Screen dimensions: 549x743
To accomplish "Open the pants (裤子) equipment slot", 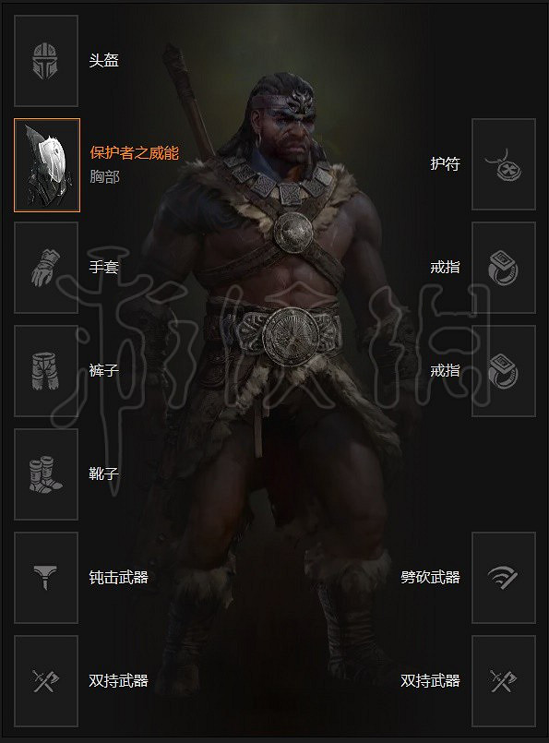I will pos(46,370).
